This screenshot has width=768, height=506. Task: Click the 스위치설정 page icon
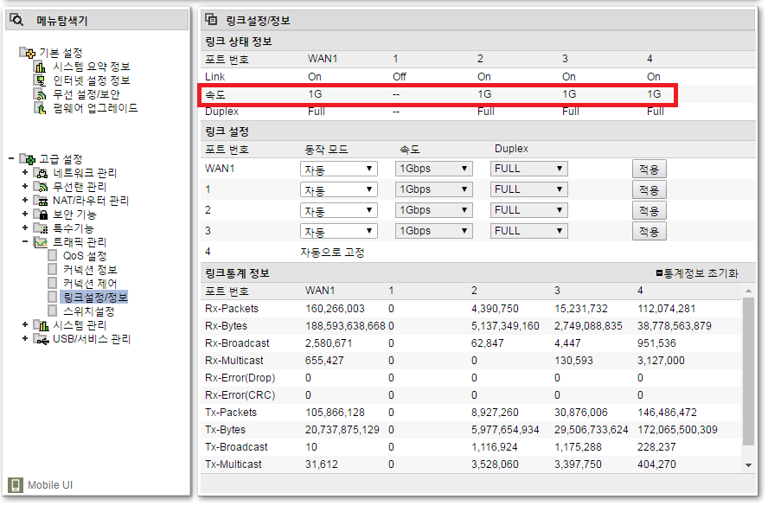[53, 311]
